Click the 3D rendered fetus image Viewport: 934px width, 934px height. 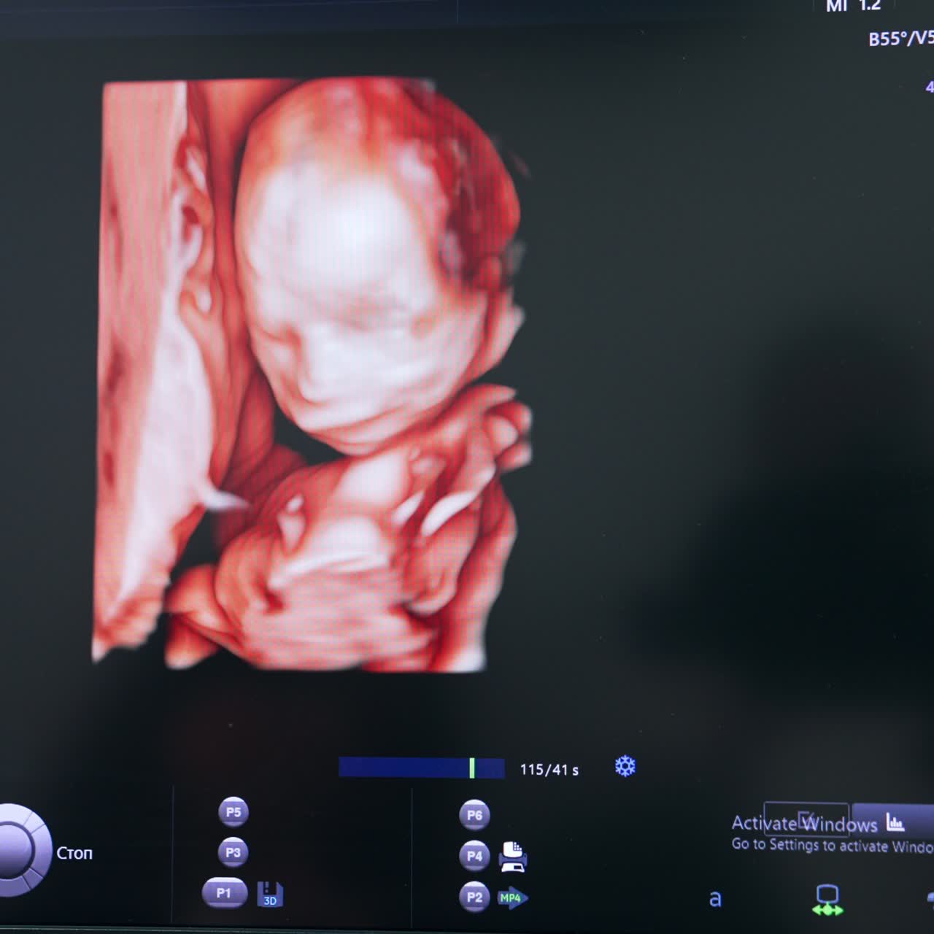pyautogui.click(x=312, y=374)
